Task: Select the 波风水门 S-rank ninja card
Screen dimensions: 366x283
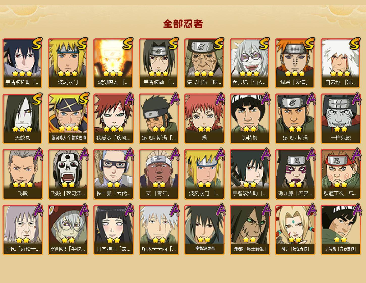Action: pyautogui.click(x=68, y=63)
